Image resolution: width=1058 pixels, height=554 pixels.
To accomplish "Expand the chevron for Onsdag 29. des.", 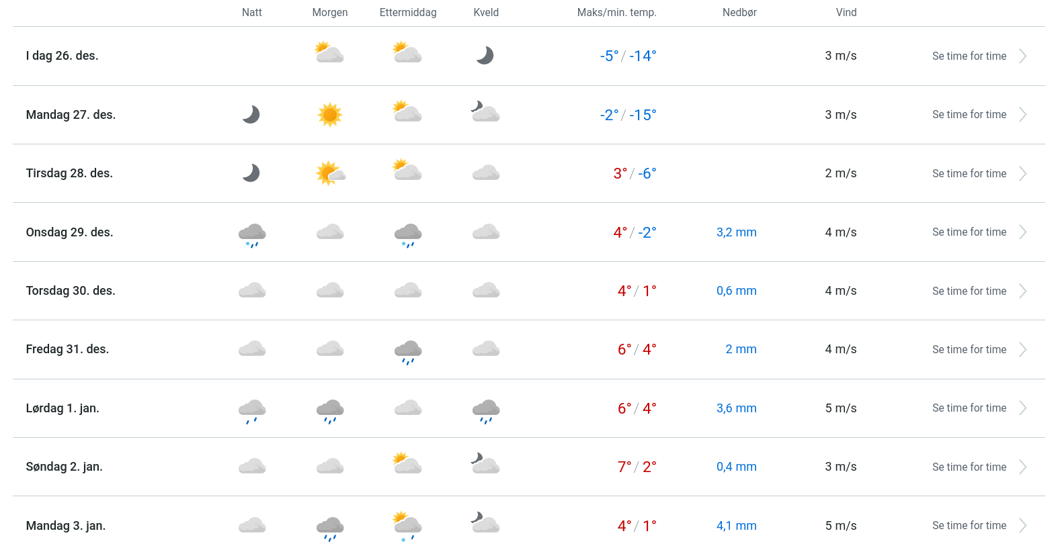I will pyautogui.click(x=1022, y=232).
